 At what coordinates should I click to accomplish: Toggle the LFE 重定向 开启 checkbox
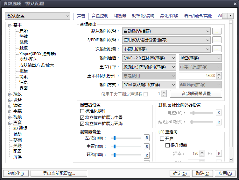click(x=162, y=139)
